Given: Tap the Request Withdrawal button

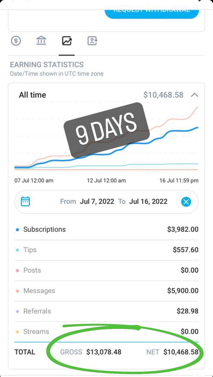Looking at the screenshot, I should click(x=152, y=11).
